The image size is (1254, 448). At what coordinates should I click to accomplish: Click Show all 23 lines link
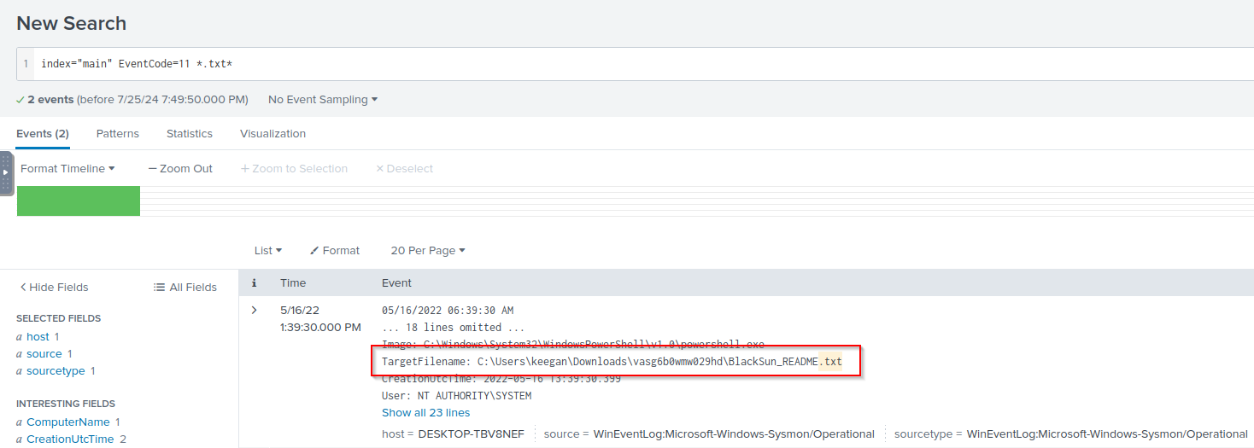425,413
